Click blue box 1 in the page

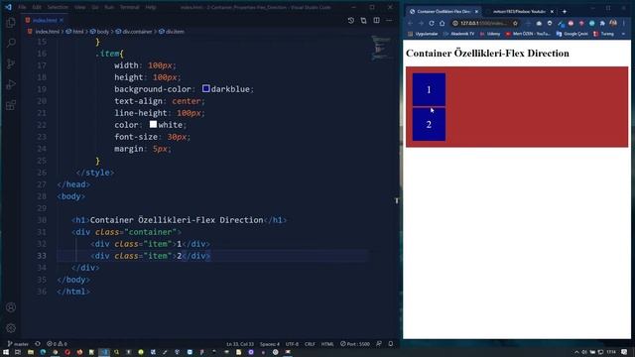tap(429, 89)
